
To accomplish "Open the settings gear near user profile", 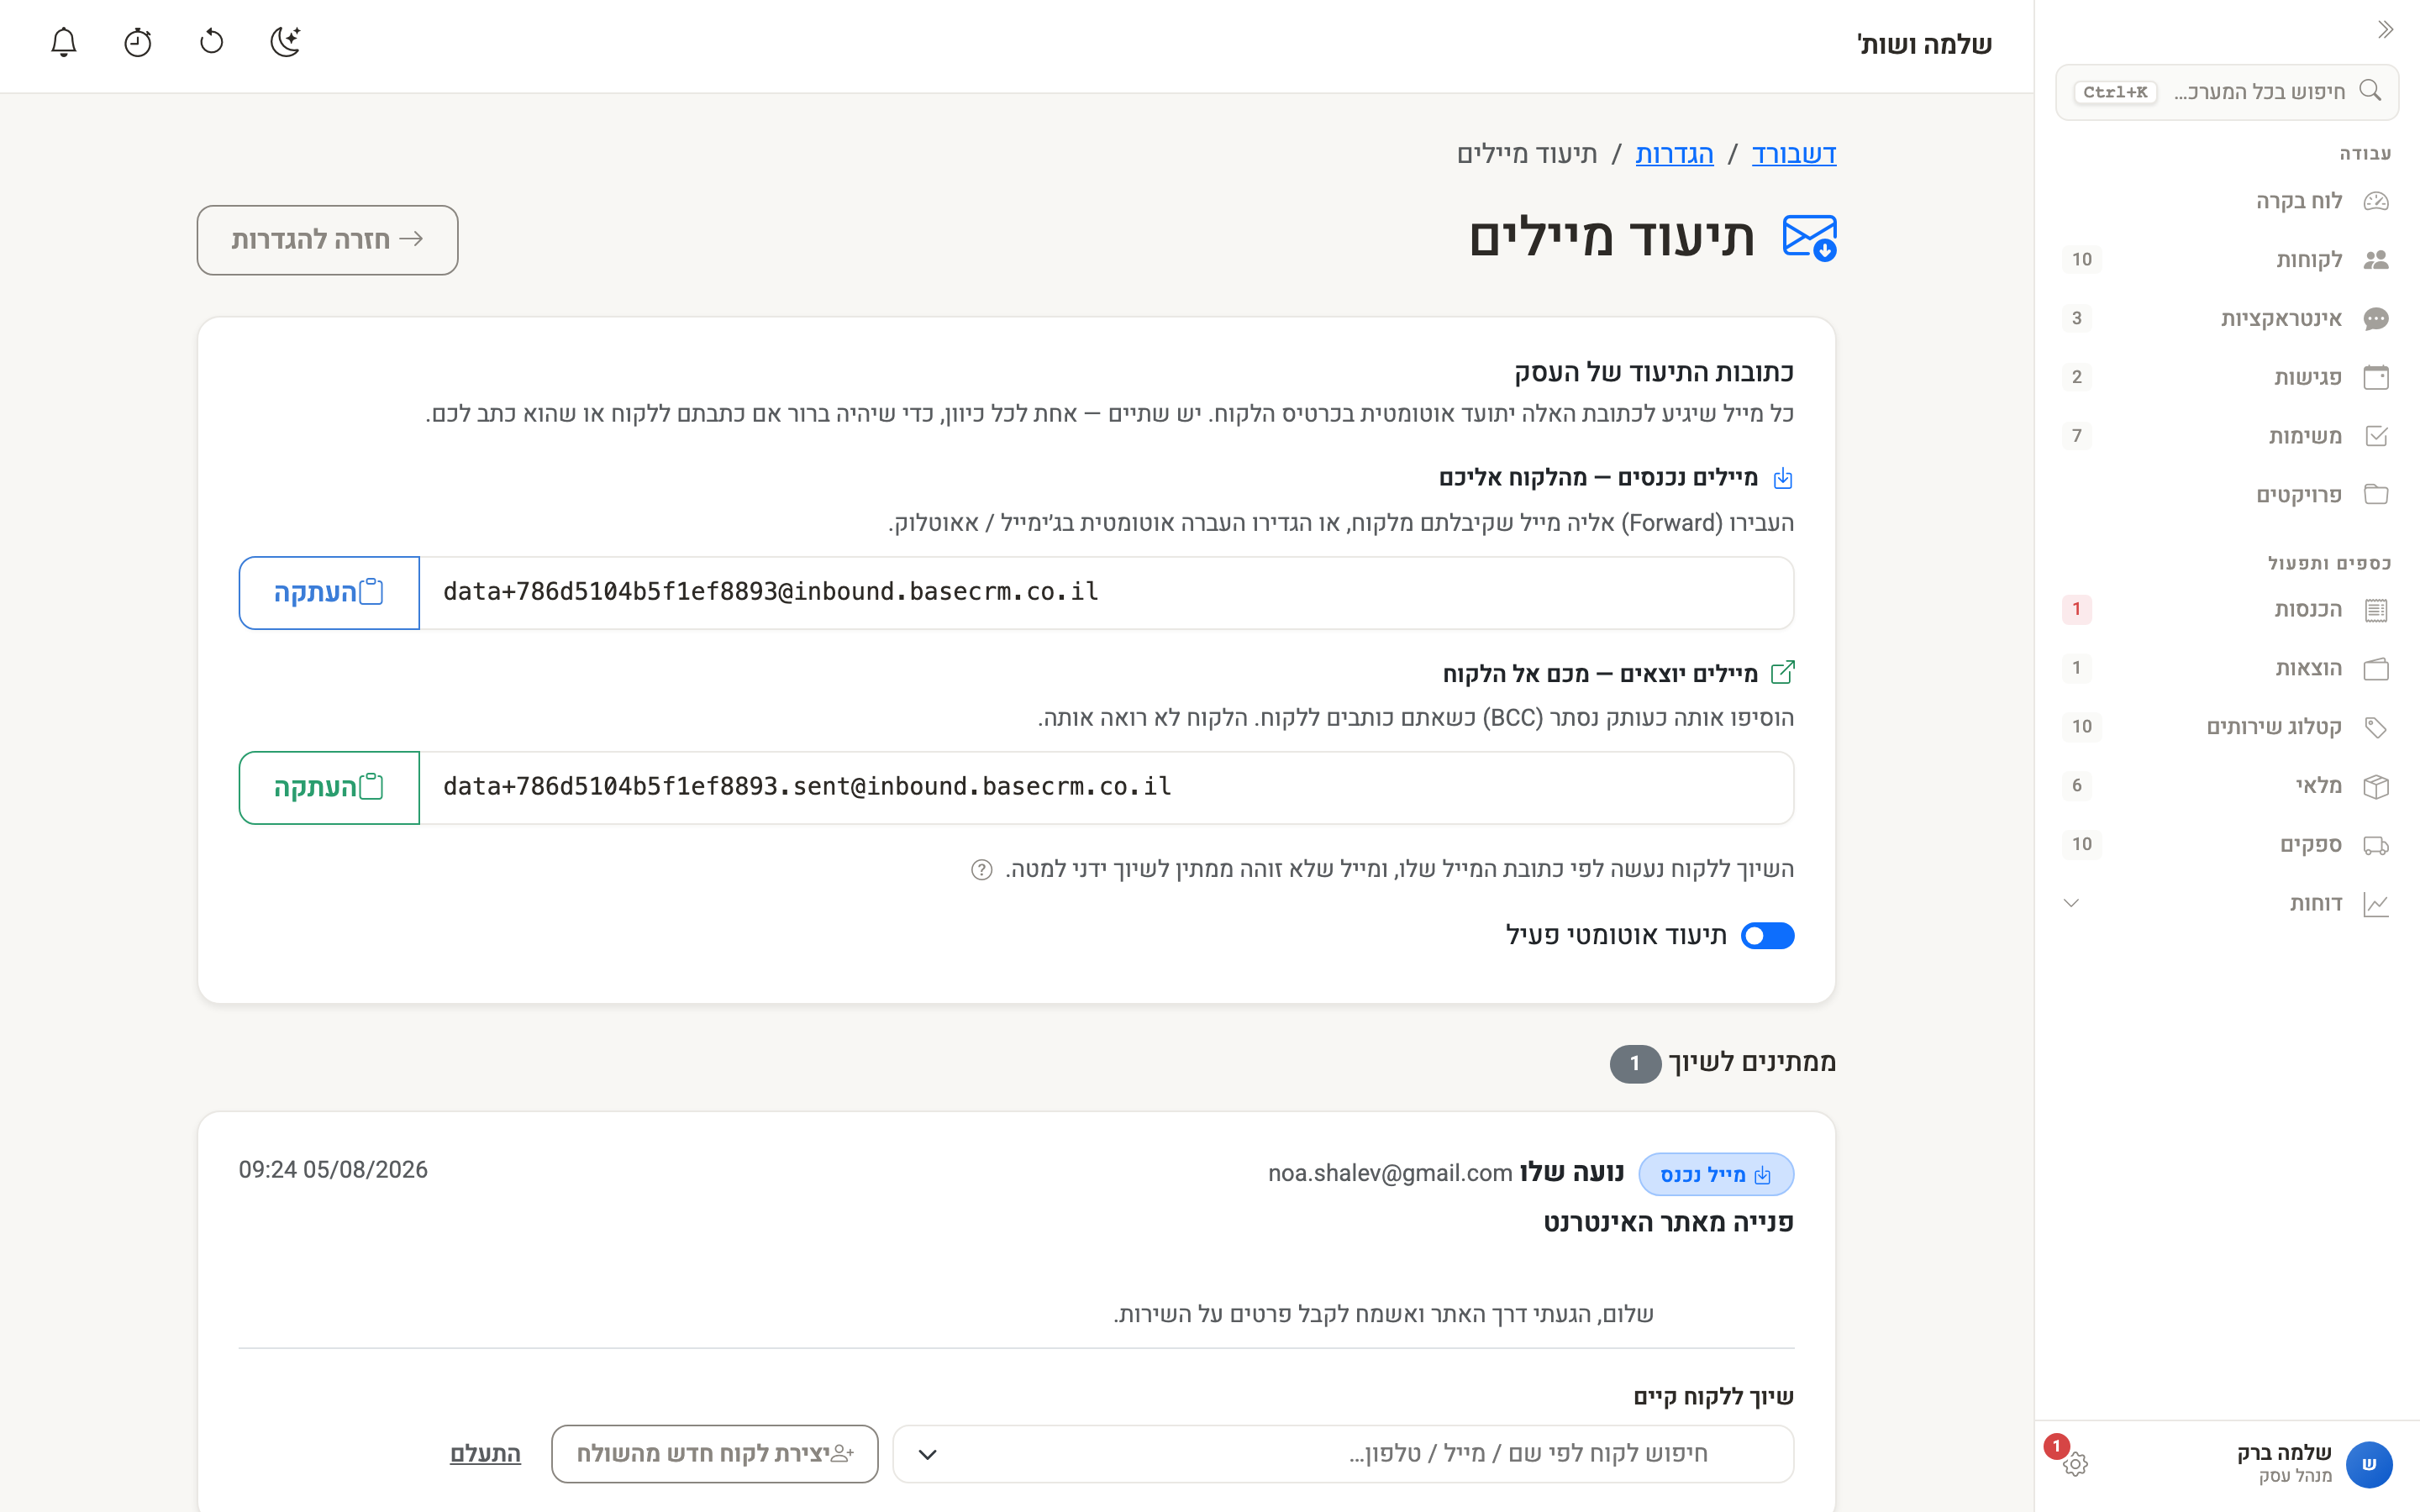I will tap(2075, 1464).
